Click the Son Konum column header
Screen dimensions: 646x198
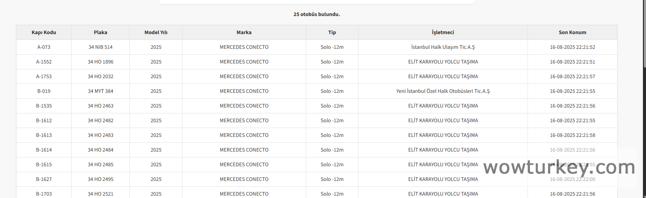click(x=572, y=32)
